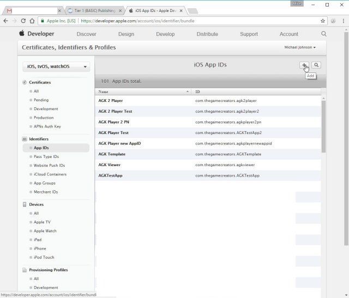This screenshot has width=349, height=298.
Task: Select the AGK 2 Player Test row
Action: [x=208, y=112]
